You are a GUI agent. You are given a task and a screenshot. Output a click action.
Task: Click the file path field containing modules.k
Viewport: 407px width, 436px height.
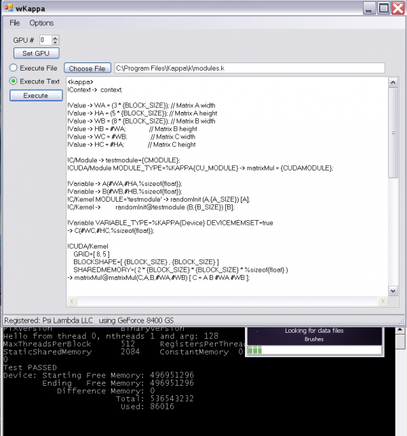click(x=250, y=68)
